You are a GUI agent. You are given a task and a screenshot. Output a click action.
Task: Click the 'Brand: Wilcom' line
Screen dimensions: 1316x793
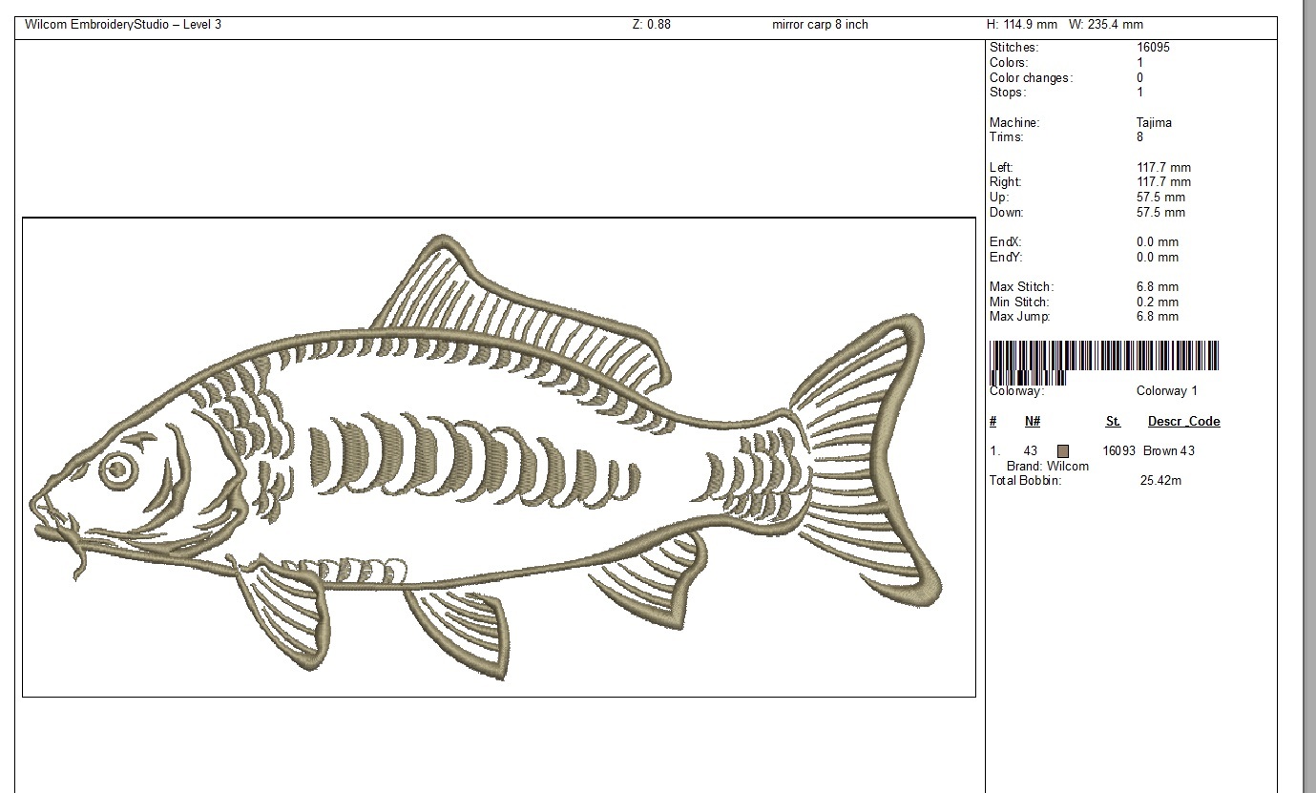pos(1048,467)
